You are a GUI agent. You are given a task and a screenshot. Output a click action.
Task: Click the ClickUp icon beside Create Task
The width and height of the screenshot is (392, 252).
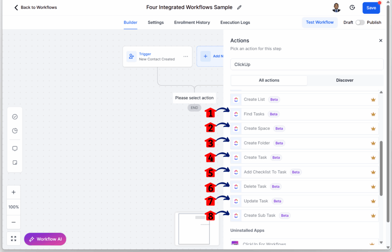tap(236, 157)
